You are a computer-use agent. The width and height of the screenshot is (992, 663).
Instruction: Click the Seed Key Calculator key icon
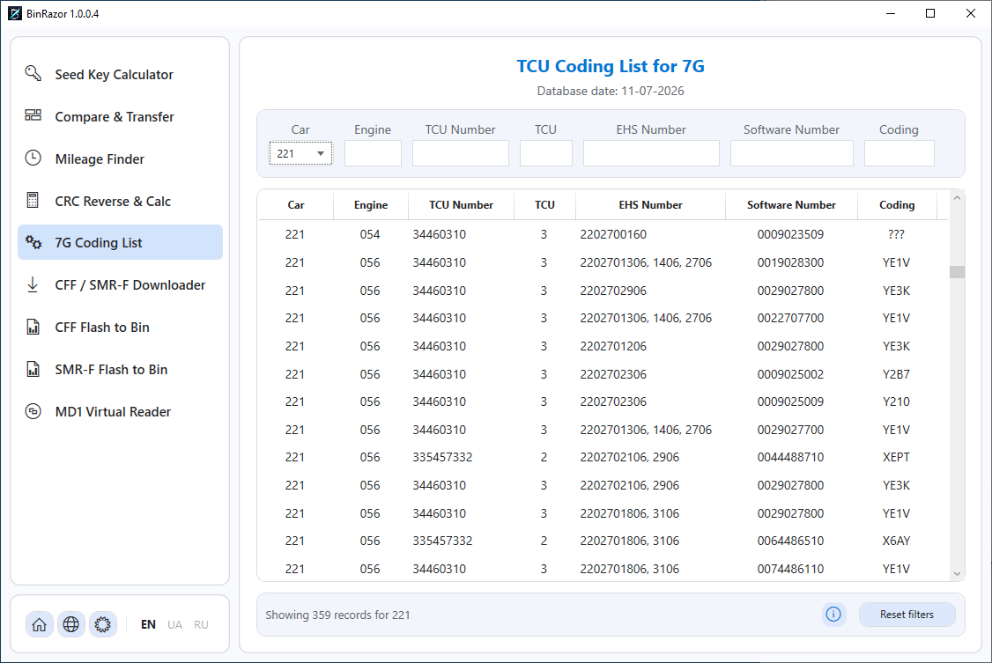coord(33,73)
